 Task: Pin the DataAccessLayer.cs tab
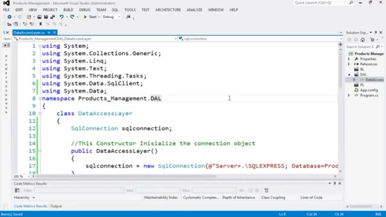(x=49, y=33)
